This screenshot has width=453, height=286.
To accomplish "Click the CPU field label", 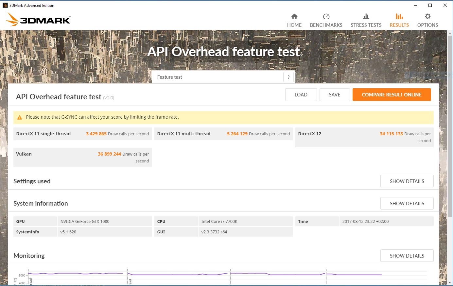I will 161,221.
